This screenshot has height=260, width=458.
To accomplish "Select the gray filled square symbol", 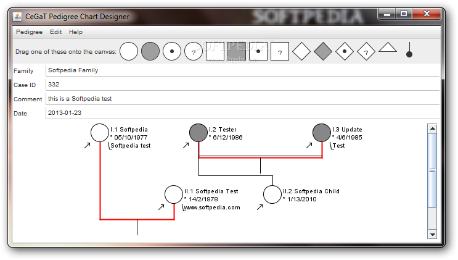I will point(237,51).
